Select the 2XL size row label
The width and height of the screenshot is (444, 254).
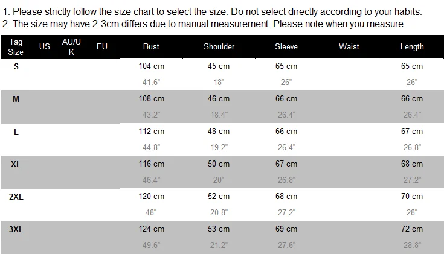tap(16, 197)
